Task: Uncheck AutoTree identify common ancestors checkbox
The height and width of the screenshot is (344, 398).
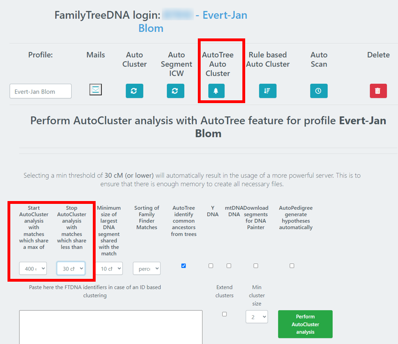Action: point(183,266)
